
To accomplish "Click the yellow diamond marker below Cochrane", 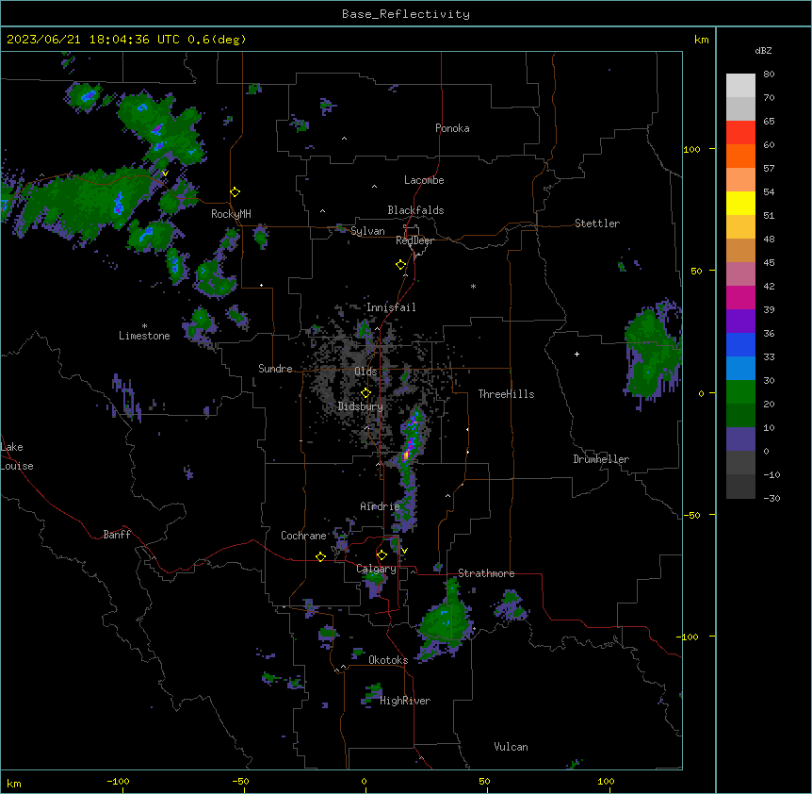I will 320,556.
